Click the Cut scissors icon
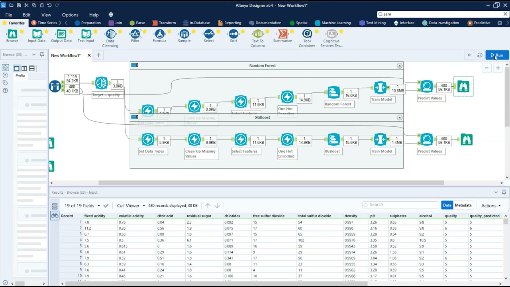Viewport: 510px width, 287px height. pyautogui.click(x=26, y=5)
